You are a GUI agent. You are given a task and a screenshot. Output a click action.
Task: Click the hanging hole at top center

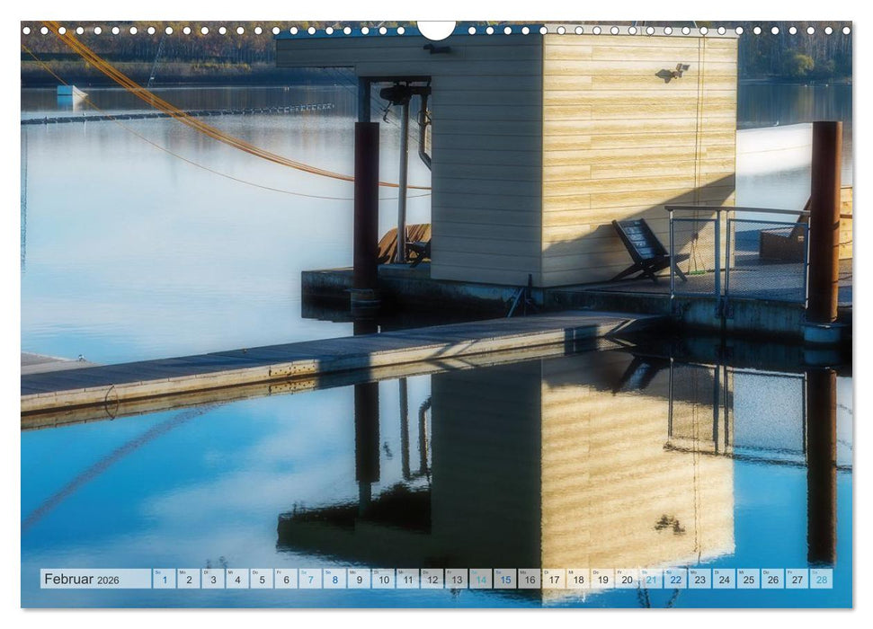(x=436, y=29)
